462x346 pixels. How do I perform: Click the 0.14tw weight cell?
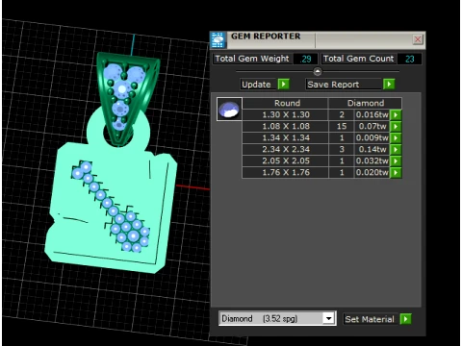pyautogui.click(x=372, y=149)
